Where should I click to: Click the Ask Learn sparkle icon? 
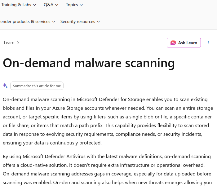point(173,43)
